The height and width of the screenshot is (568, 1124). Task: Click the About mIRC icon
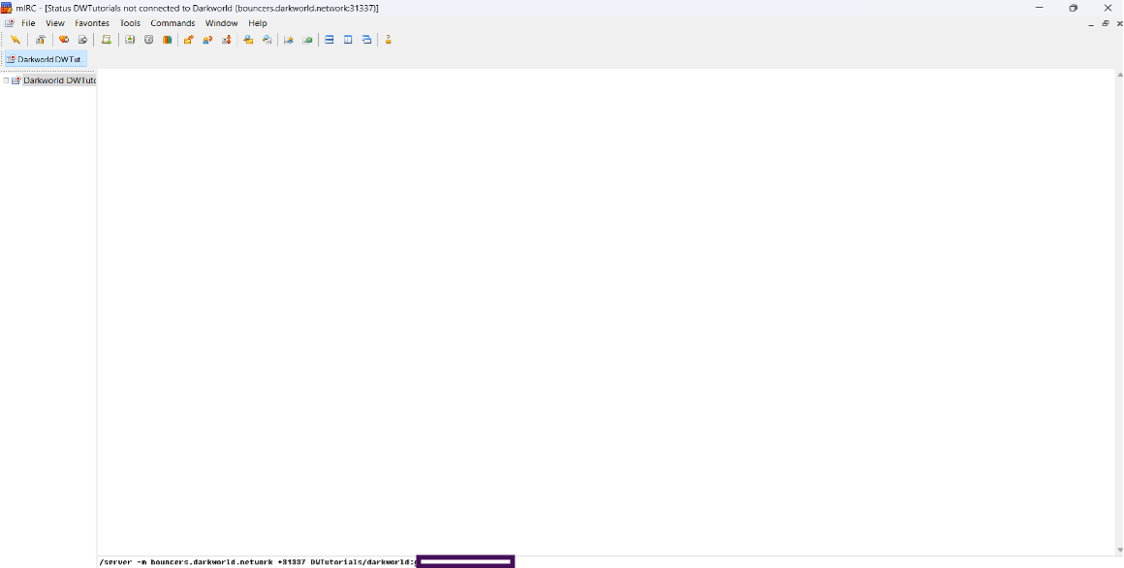(389, 40)
